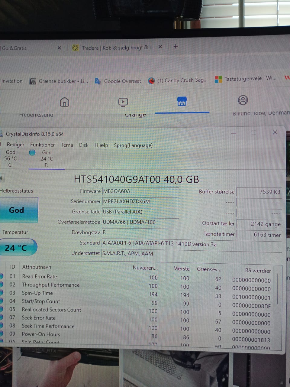The width and height of the screenshot is (290, 387).
Task: Open Google Oversæt bookmark
Action: 118,81
